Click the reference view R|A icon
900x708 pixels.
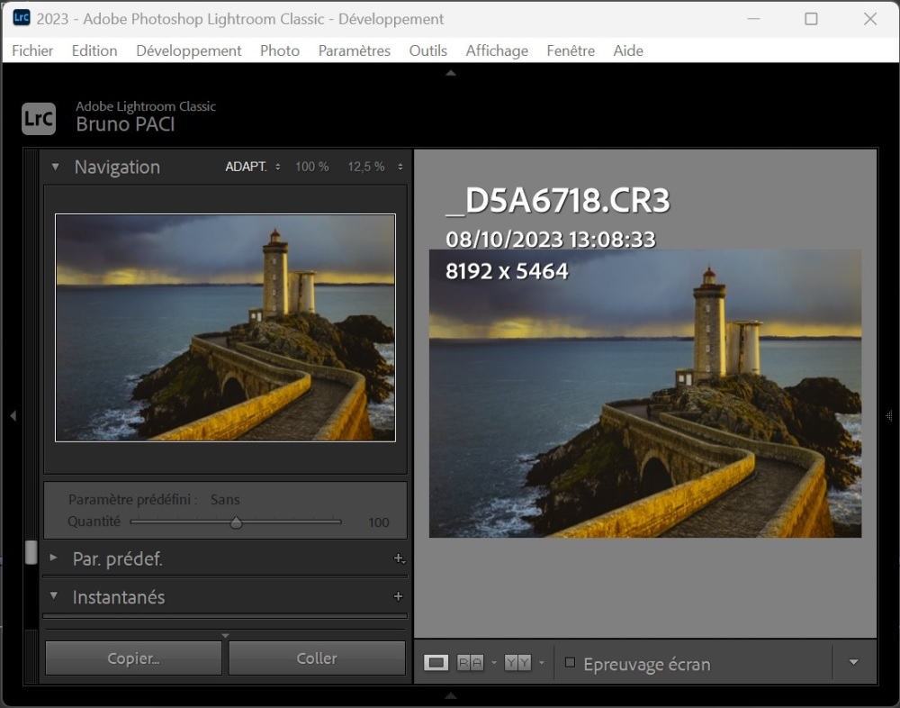click(x=471, y=663)
